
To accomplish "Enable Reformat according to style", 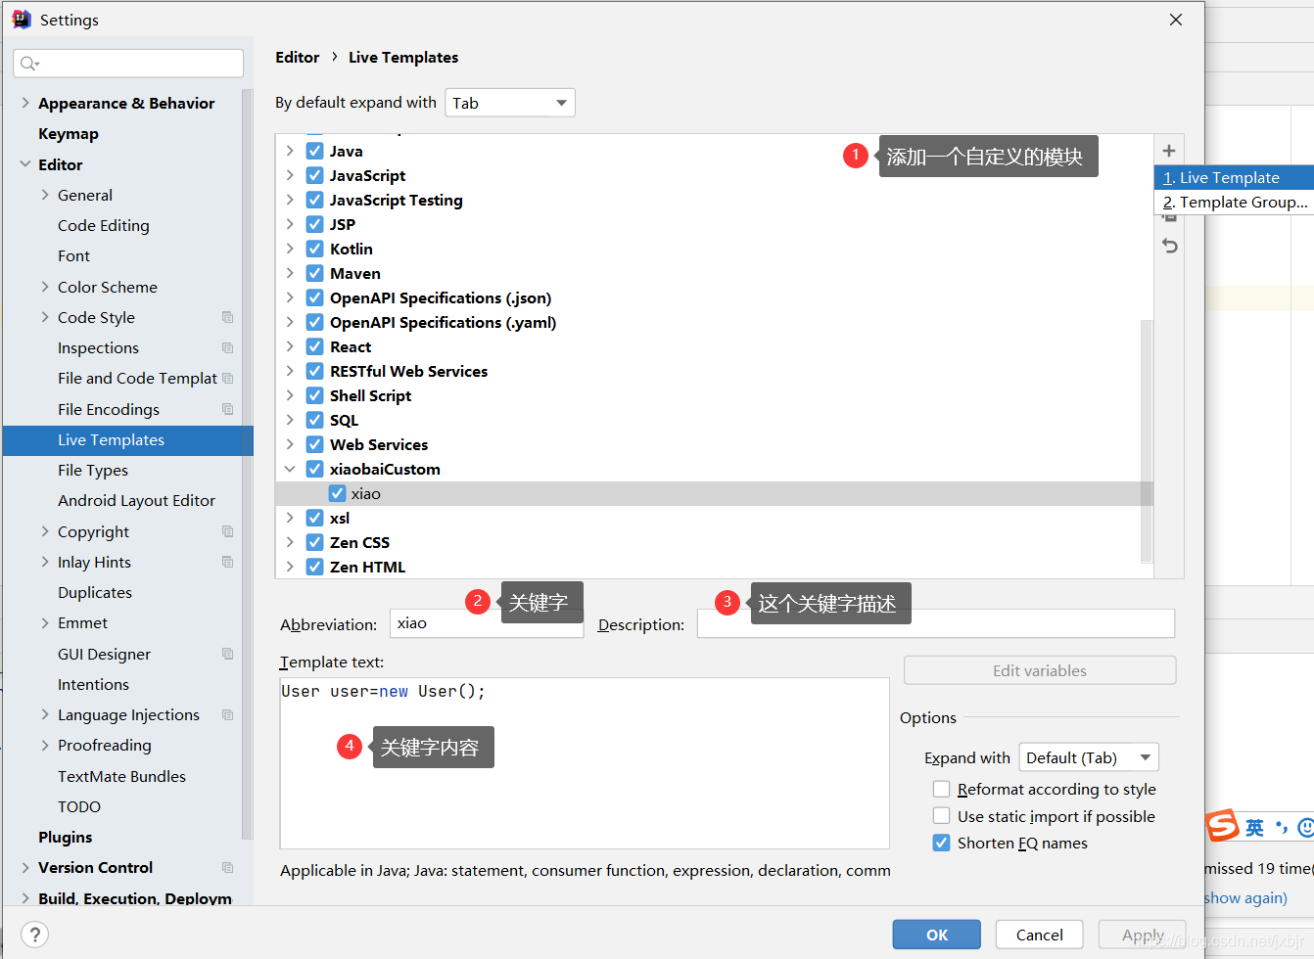I will click(x=941, y=789).
